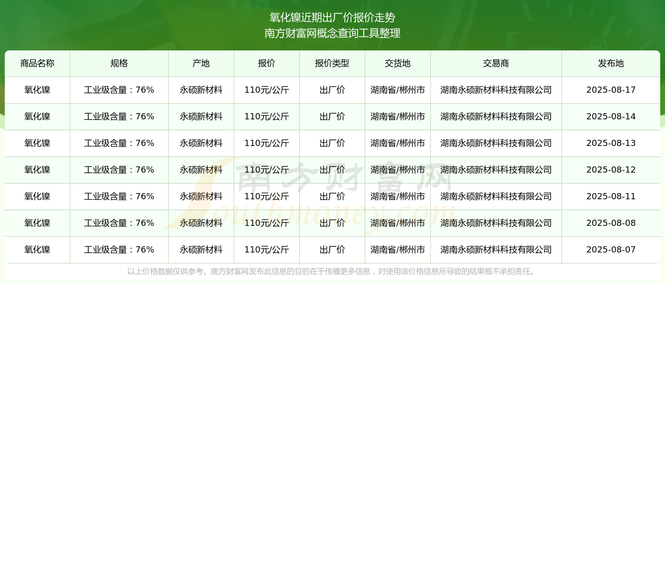Select the date cell 2025-08-11
Screen dimensions: 665x573
pos(611,196)
